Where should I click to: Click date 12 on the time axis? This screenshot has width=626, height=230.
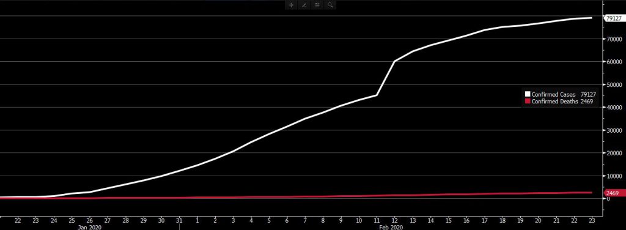pos(395,220)
